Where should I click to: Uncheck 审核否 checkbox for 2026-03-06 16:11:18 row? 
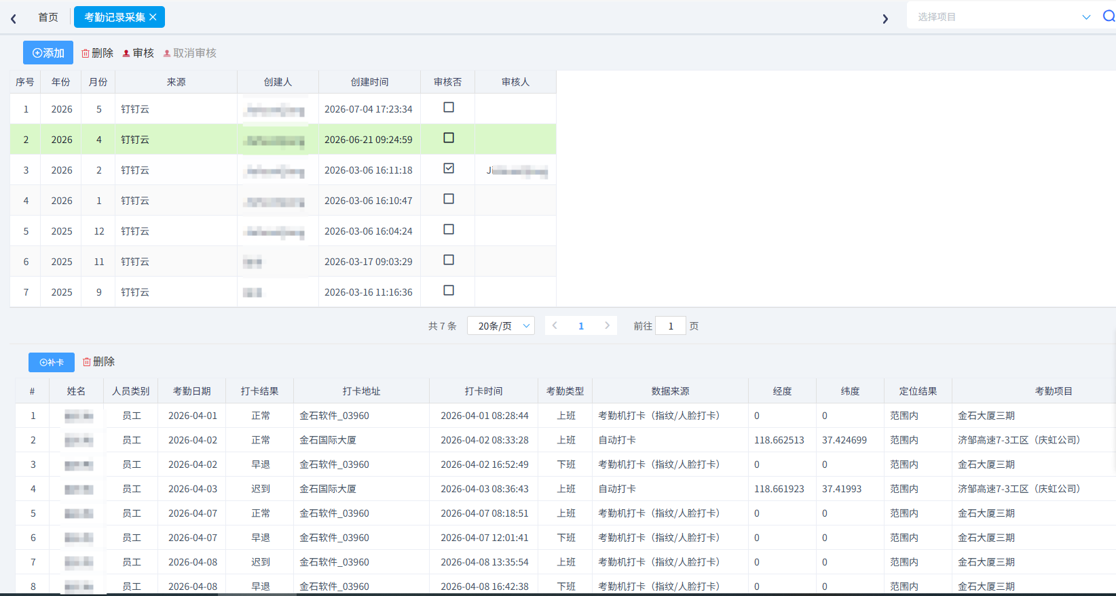point(449,168)
